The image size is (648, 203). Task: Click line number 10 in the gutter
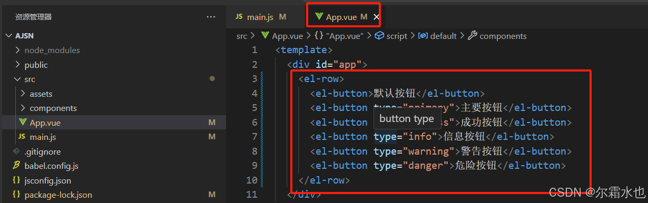coord(252,180)
